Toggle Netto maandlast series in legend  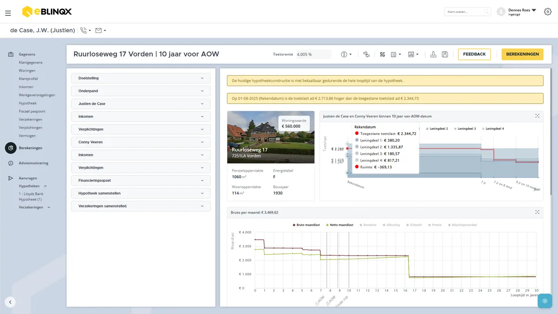(340, 225)
